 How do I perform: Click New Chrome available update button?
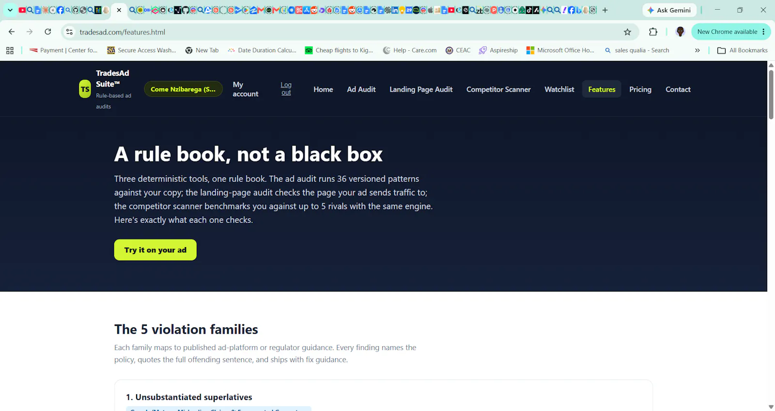pos(731,32)
